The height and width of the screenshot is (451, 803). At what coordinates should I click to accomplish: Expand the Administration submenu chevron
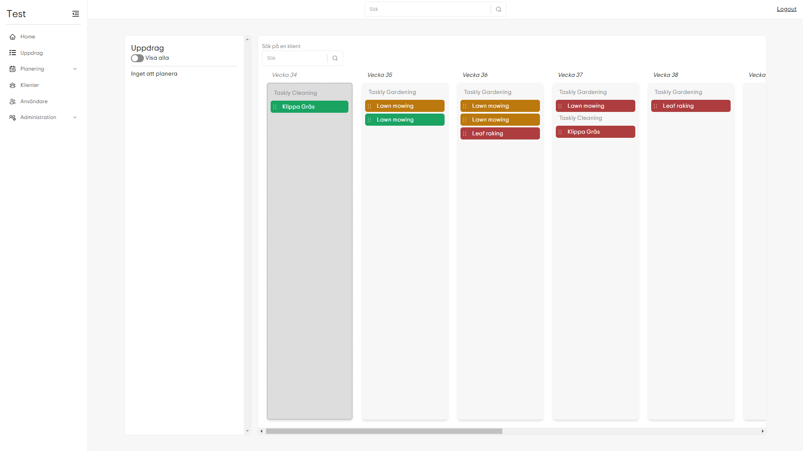pos(75,117)
